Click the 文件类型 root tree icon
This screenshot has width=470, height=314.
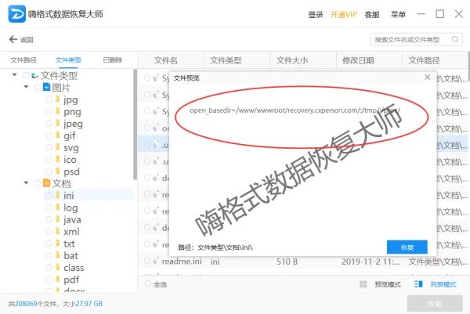(x=34, y=75)
